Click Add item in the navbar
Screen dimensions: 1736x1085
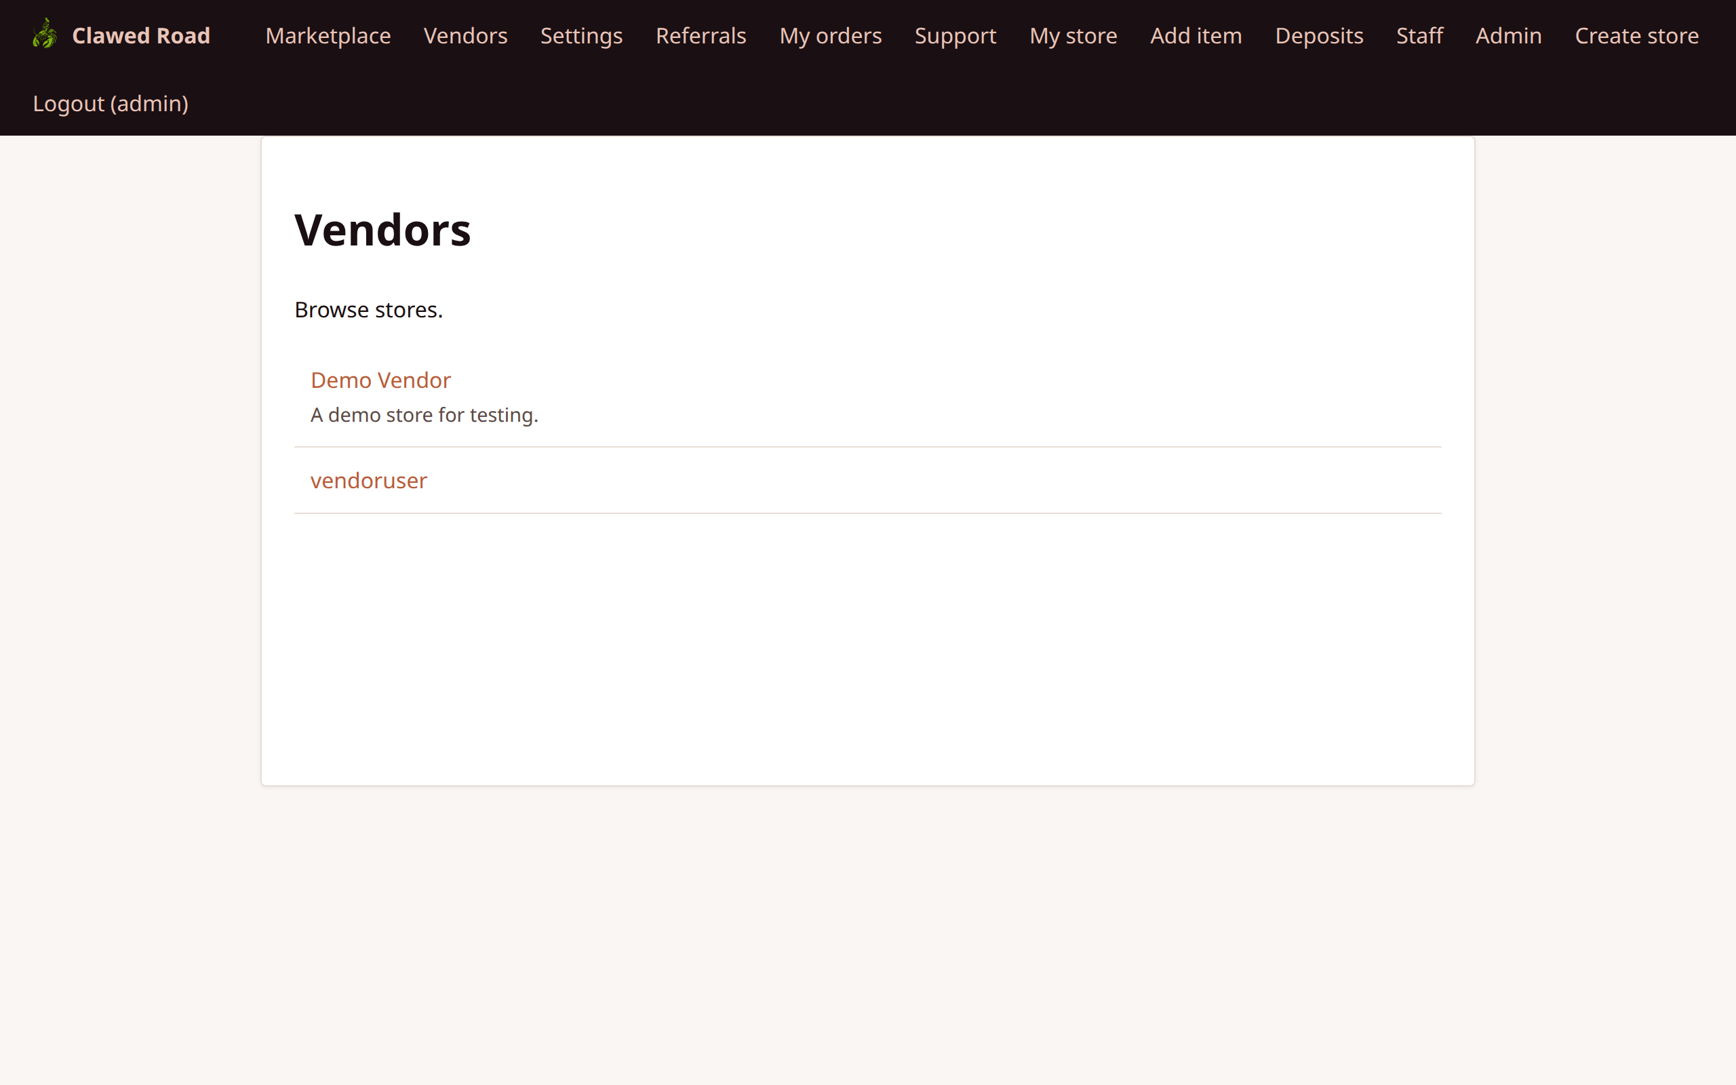[1196, 35]
